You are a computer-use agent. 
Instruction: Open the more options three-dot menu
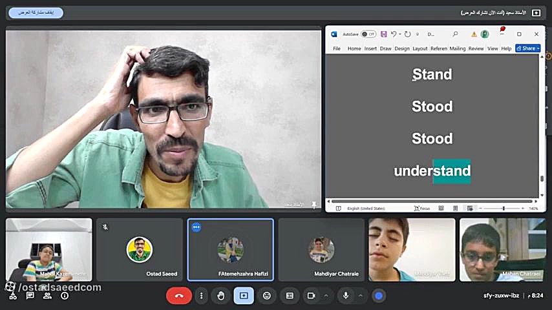[x=202, y=296]
